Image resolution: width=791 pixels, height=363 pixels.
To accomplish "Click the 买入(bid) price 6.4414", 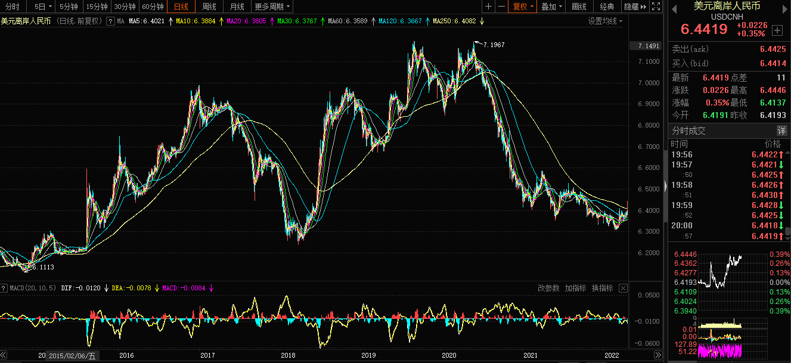I will click(x=773, y=63).
